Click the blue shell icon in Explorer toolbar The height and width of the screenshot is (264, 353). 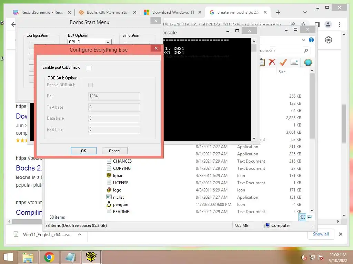308,62
